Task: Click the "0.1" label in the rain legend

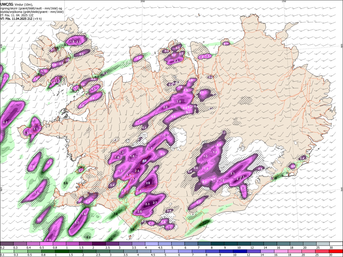Action: 2,255
